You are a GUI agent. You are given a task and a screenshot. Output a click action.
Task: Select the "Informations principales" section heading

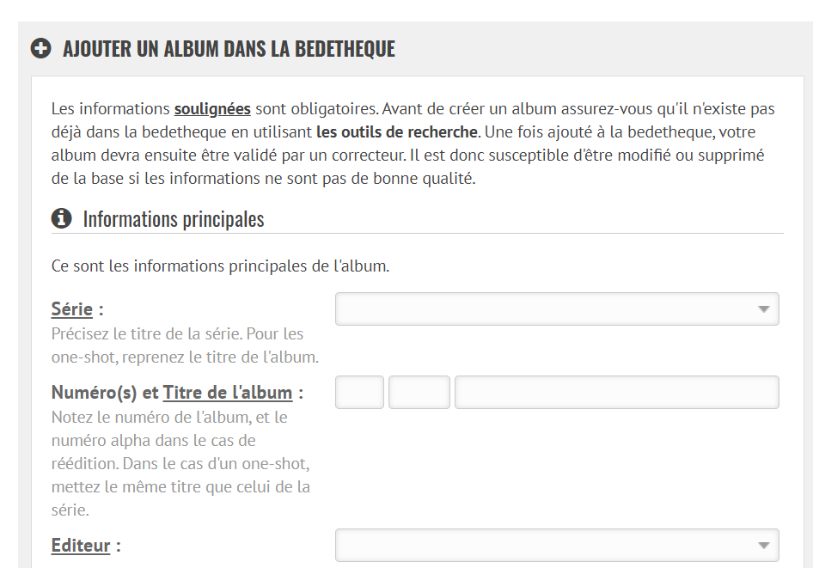pyautogui.click(x=173, y=219)
